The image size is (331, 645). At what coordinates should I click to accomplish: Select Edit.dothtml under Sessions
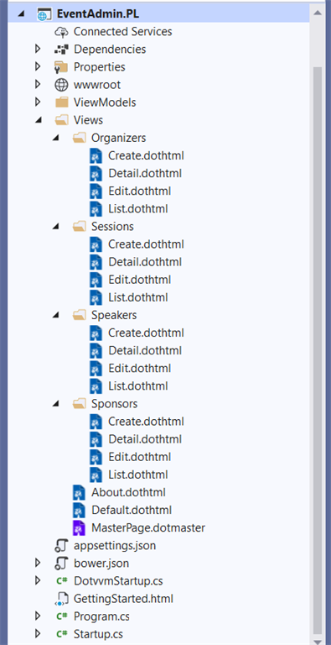coord(140,280)
